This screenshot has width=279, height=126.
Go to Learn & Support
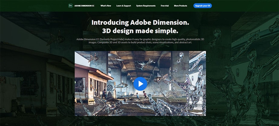[123, 6]
